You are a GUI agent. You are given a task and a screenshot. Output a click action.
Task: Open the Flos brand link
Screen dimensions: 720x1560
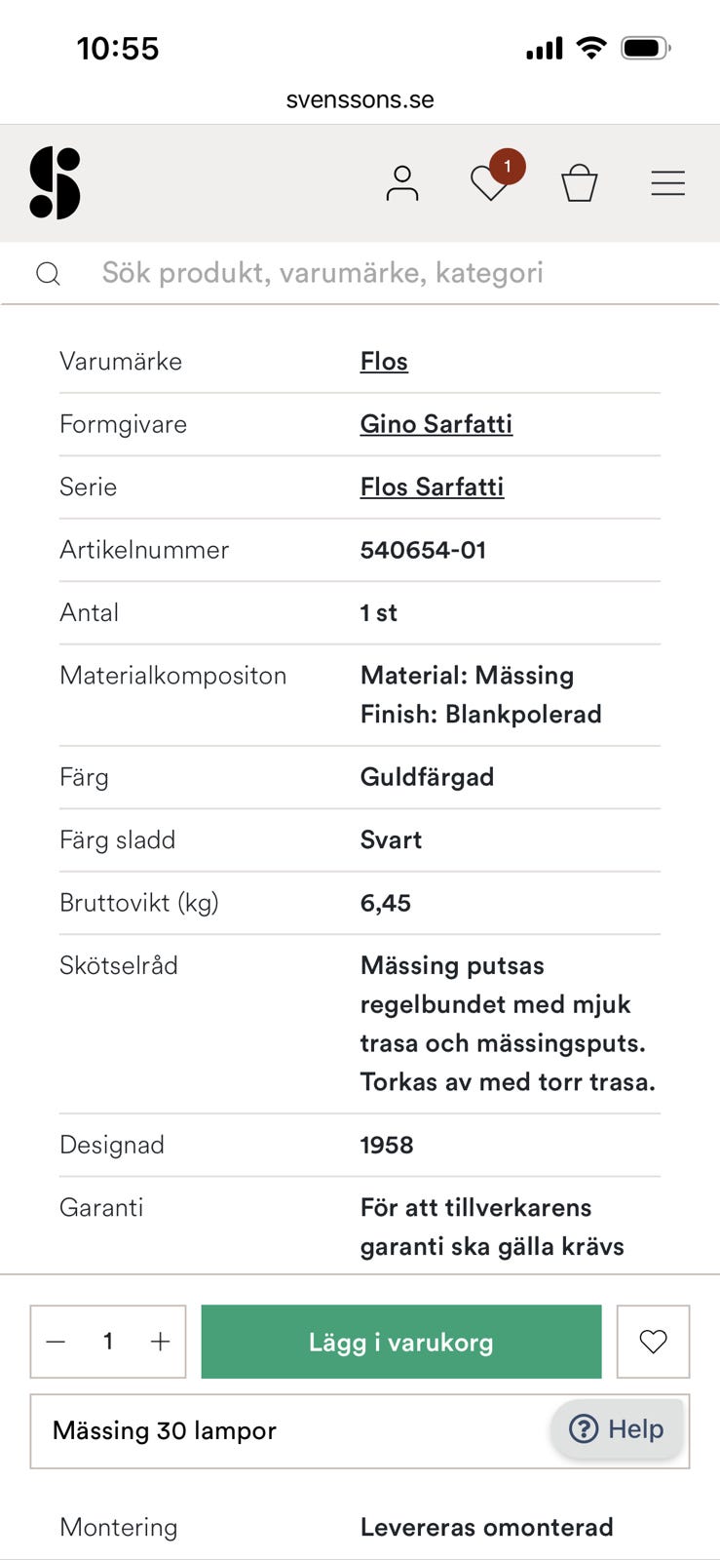[x=384, y=362]
